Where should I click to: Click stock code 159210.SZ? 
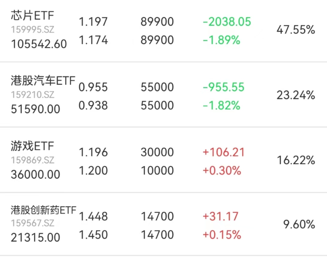tap(33, 95)
